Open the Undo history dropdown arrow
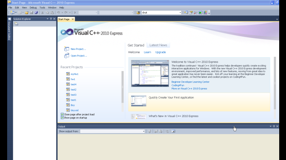 62,12
